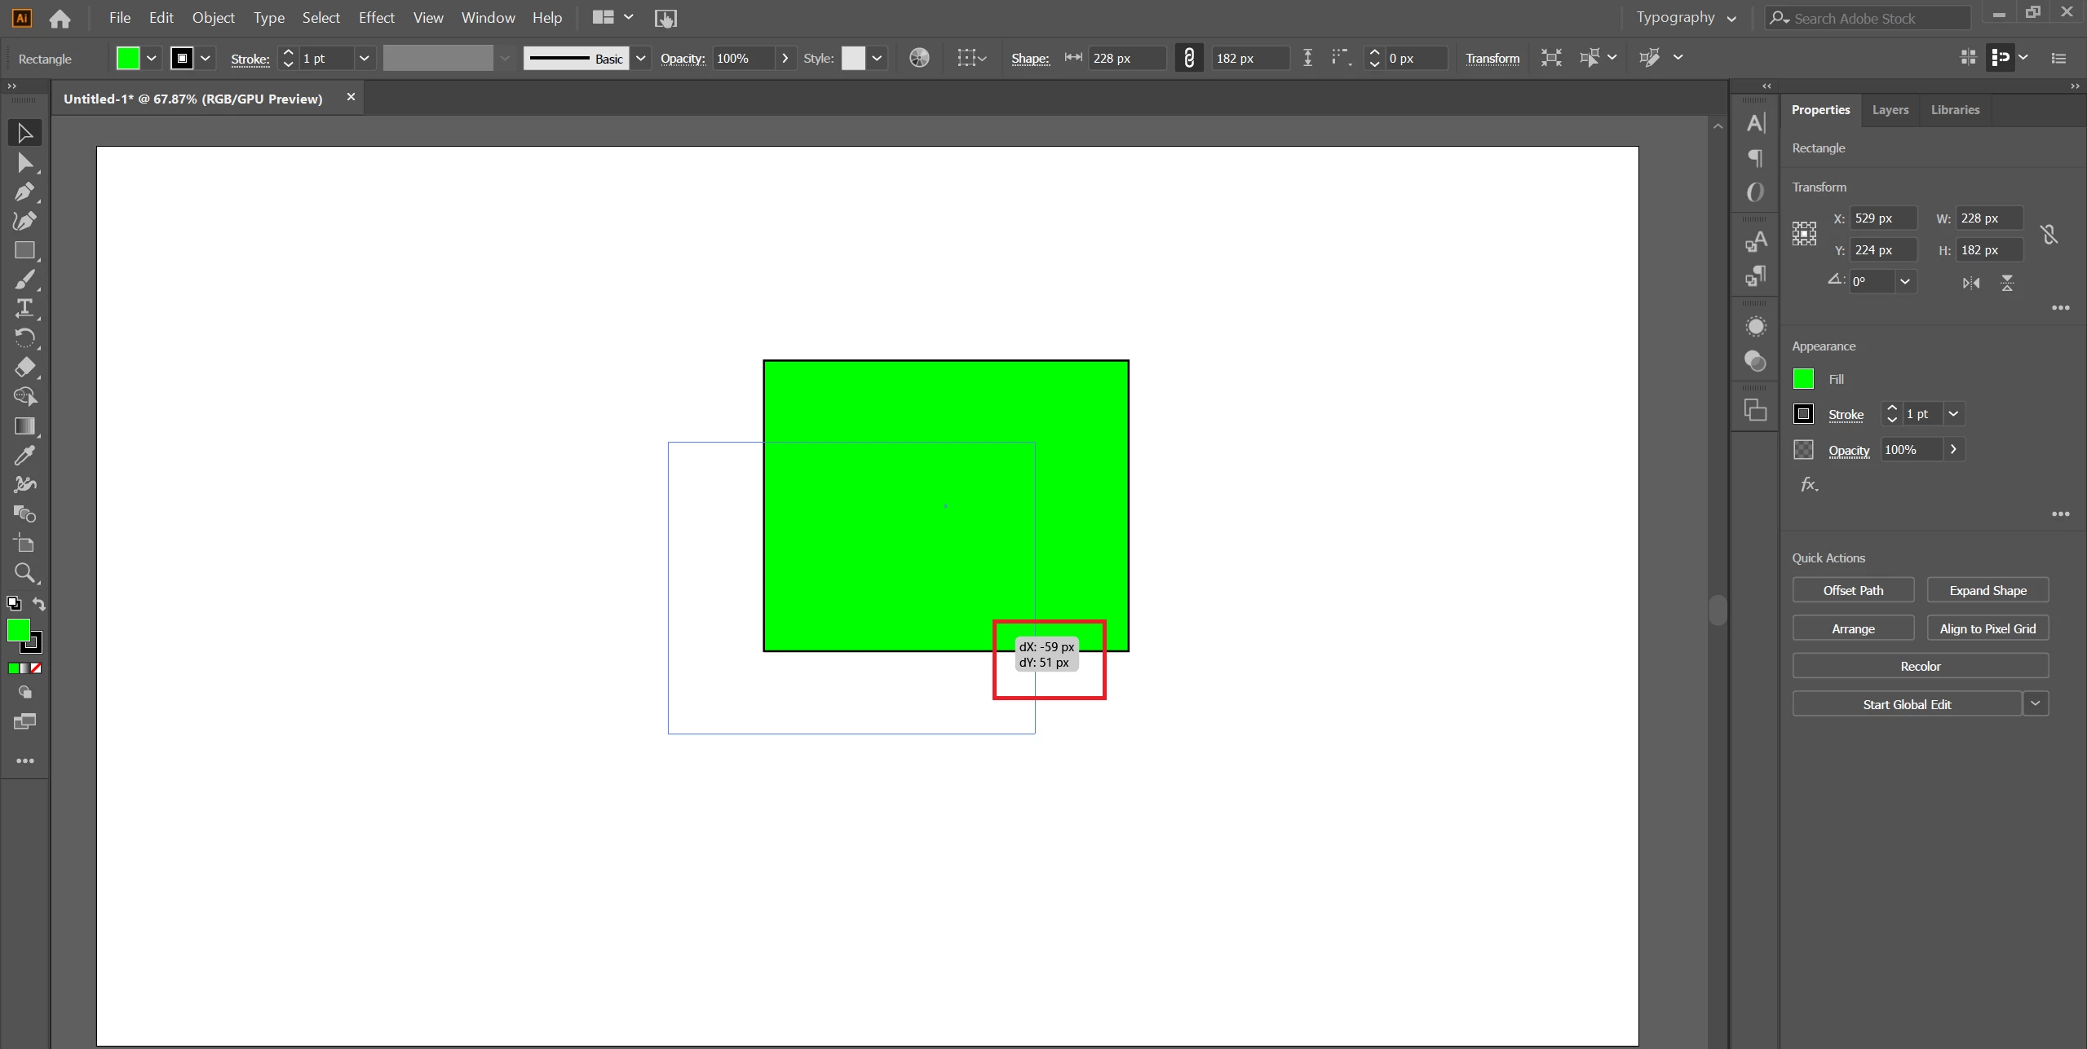Open the stroke weight dropdown

[364, 58]
